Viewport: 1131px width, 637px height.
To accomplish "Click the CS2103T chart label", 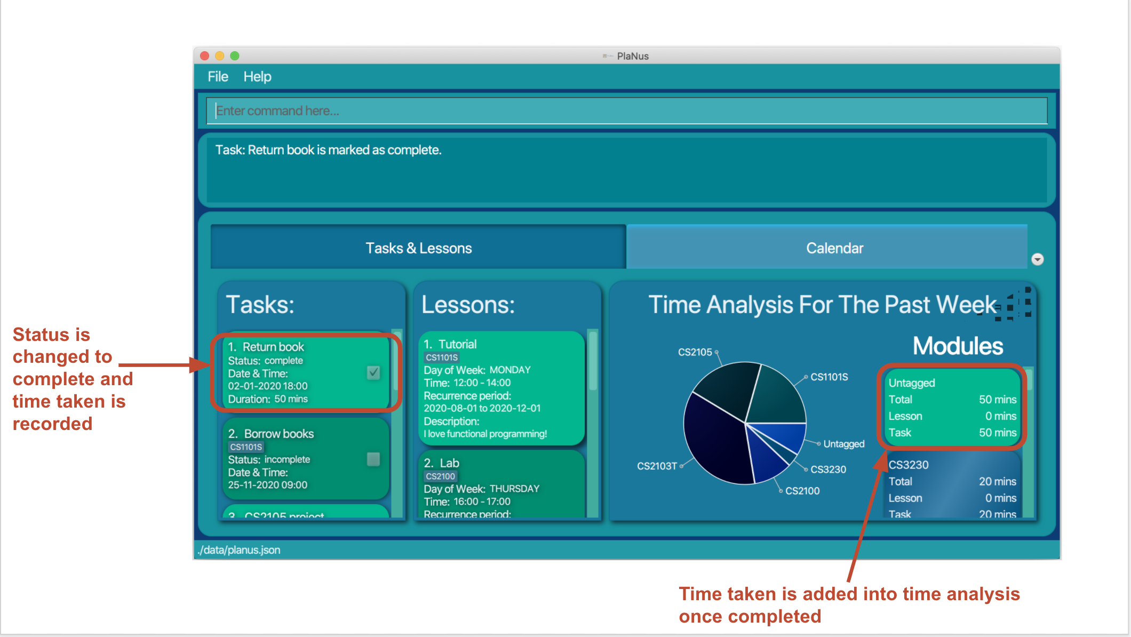I will (657, 466).
